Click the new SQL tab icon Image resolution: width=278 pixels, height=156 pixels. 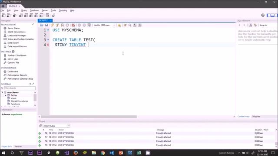[3, 16]
